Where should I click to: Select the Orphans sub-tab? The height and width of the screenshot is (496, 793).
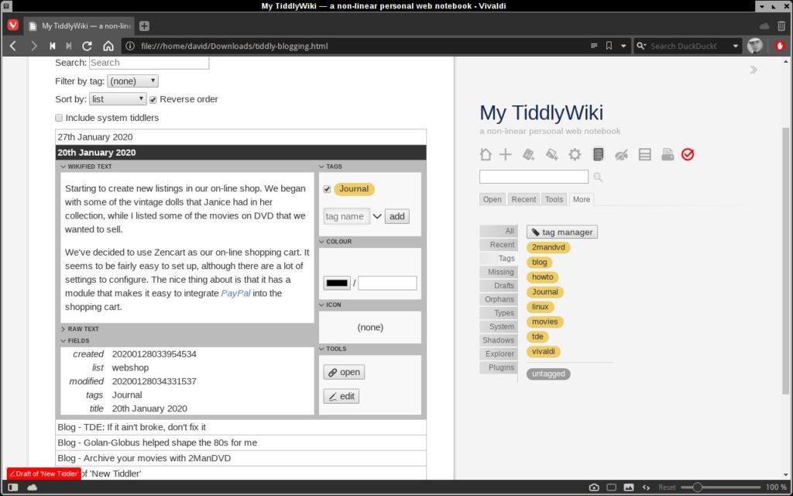pos(499,300)
